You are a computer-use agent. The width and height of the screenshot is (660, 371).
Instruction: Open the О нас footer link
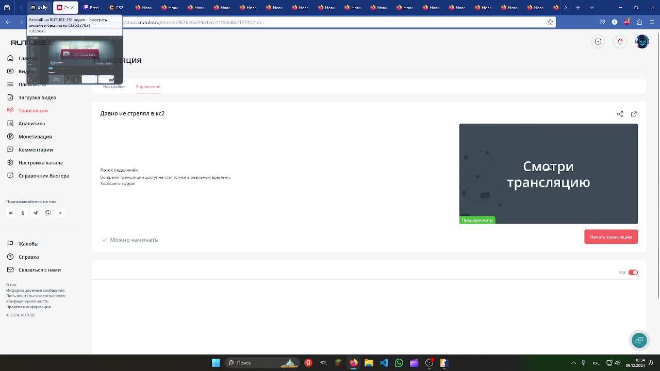click(x=11, y=285)
